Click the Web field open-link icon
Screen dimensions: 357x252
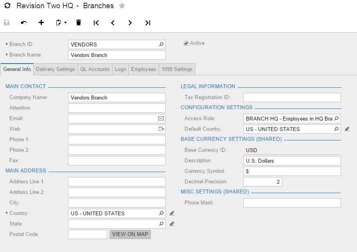(x=161, y=129)
